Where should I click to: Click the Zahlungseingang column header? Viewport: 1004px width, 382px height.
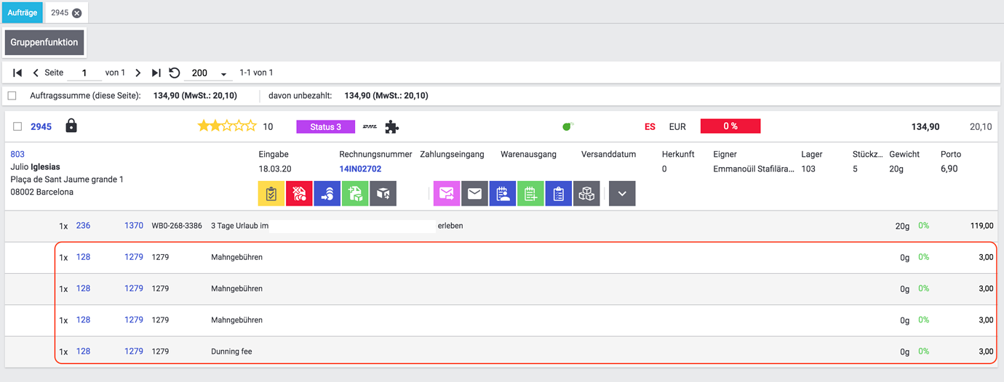(453, 154)
